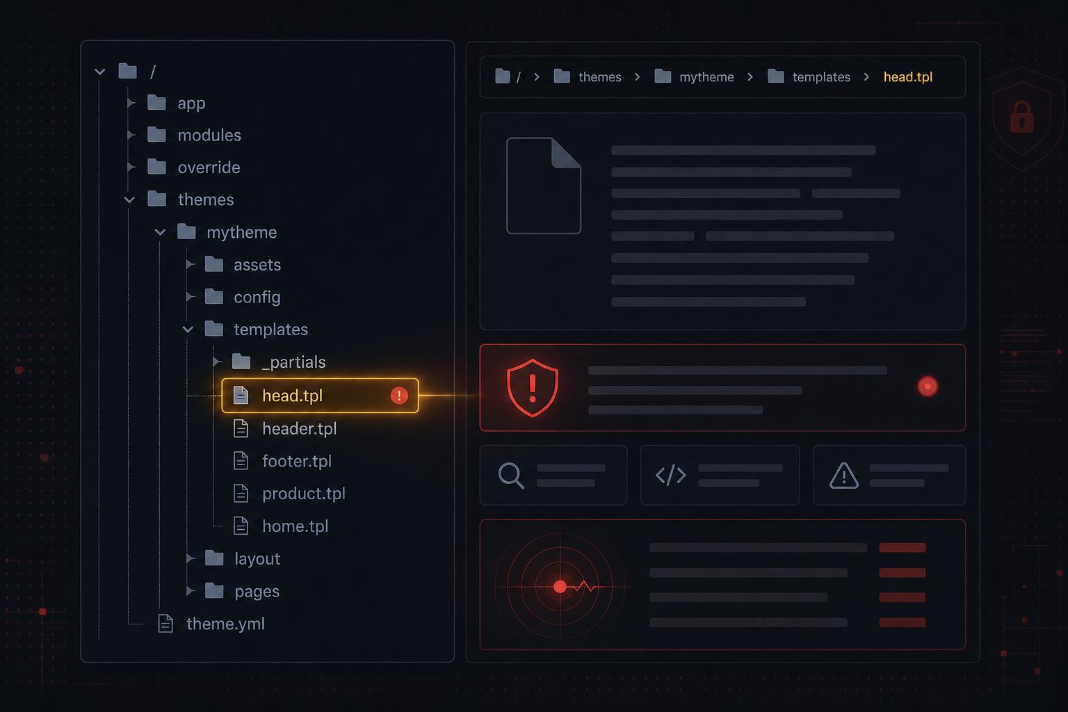The height and width of the screenshot is (712, 1068).
Task: Expand the _partials folder arrow
Action: (217, 362)
